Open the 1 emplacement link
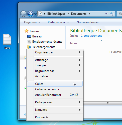The image size is (122, 125). coord(91,36)
